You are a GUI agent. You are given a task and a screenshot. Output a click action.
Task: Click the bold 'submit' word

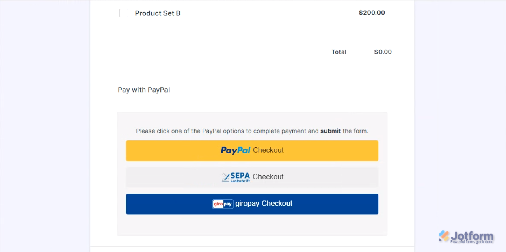click(331, 131)
